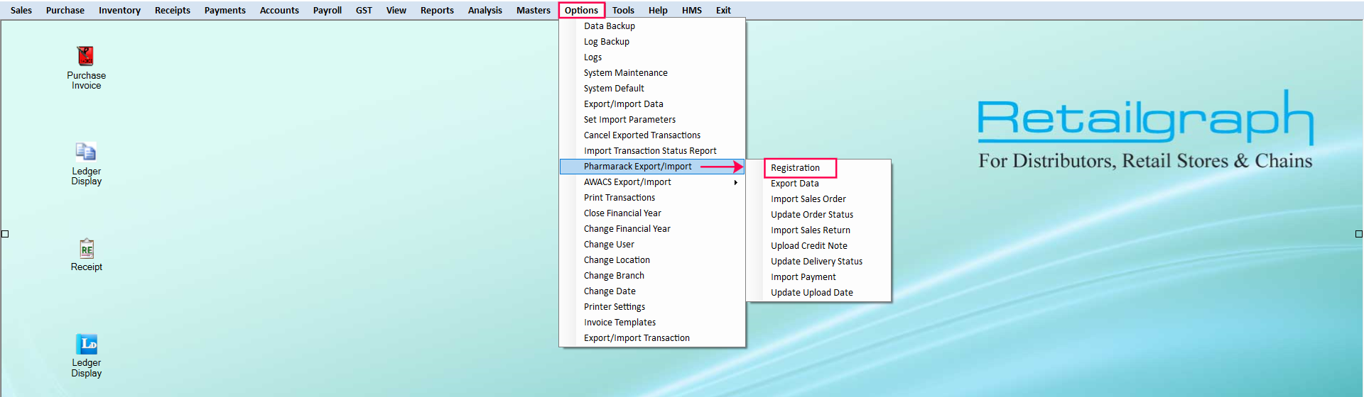
Task: Select Change Branch option
Action: click(614, 276)
